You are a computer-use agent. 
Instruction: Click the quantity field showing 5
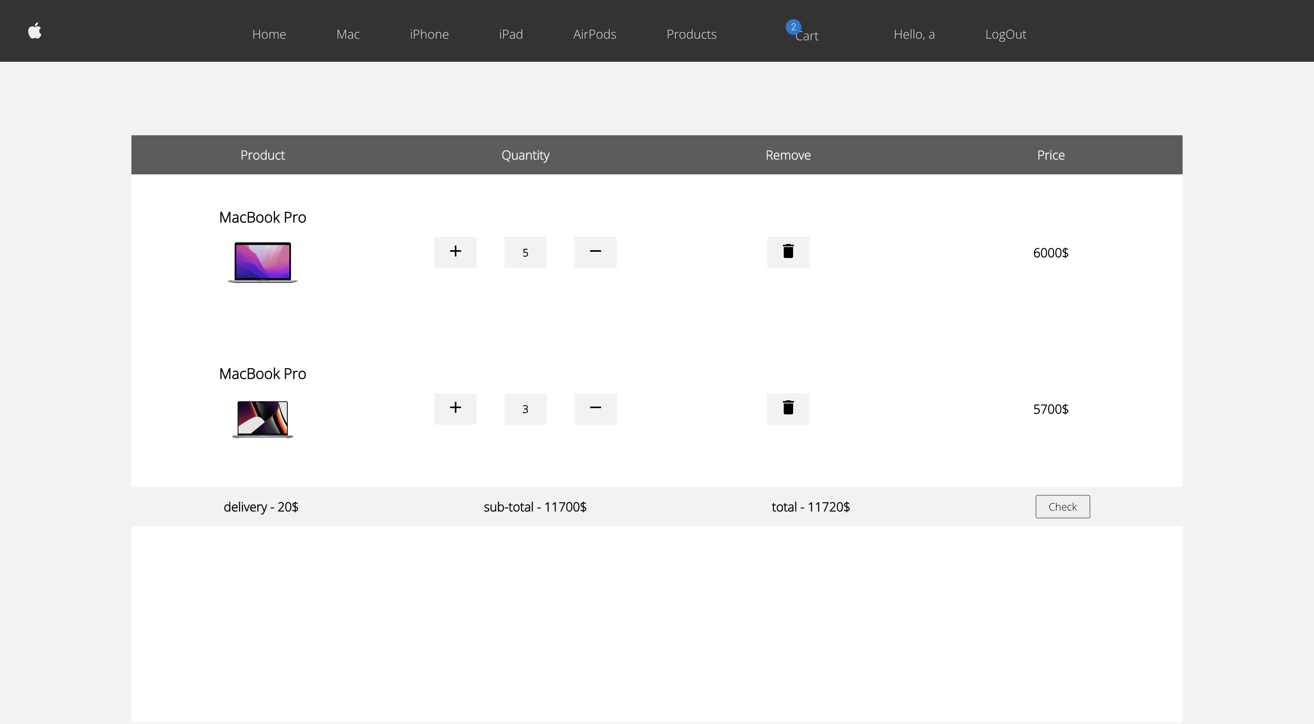[x=525, y=253]
